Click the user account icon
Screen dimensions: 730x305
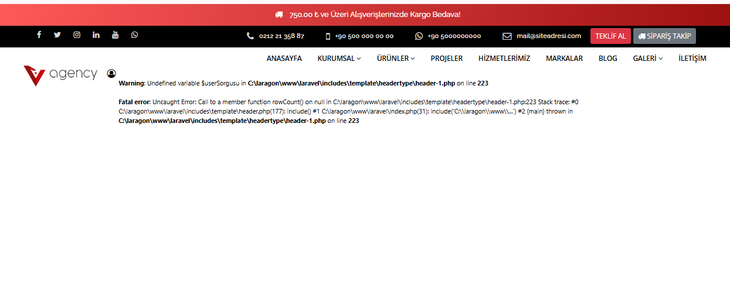111,74
